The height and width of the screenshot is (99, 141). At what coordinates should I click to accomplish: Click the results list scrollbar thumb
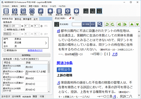click(49, 68)
